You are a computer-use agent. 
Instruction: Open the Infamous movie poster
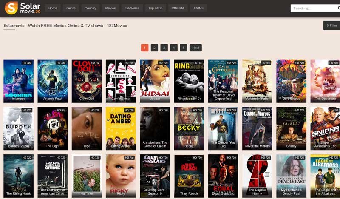click(x=18, y=81)
